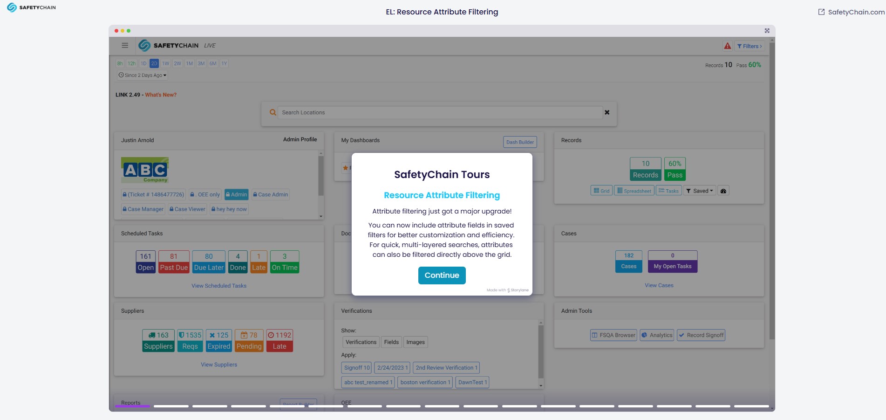Select the 8h time range
The height and width of the screenshot is (420, 886).
pyautogui.click(x=120, y=63)
